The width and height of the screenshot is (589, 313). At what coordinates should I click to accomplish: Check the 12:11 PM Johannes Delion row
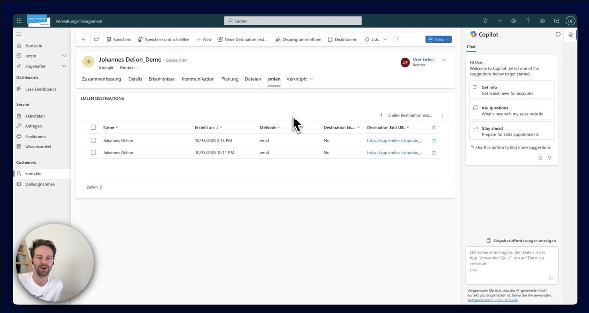click(93, 152)
